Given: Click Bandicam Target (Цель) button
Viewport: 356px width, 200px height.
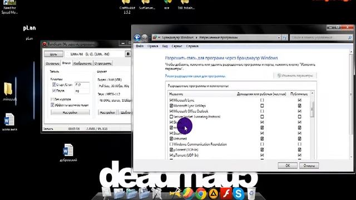Looking at the screenshot, I should (x=53, y=54).
